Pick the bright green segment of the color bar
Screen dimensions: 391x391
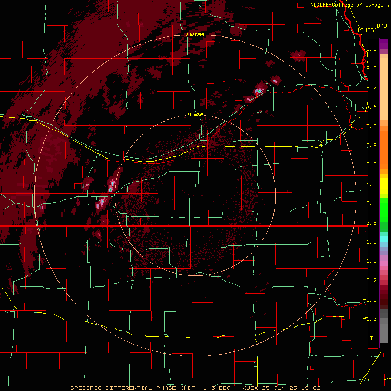tap(384, 212)
